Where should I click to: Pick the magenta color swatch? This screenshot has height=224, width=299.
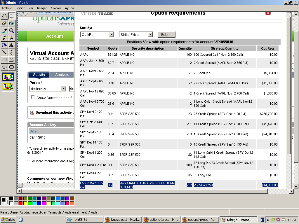[44, 203]
